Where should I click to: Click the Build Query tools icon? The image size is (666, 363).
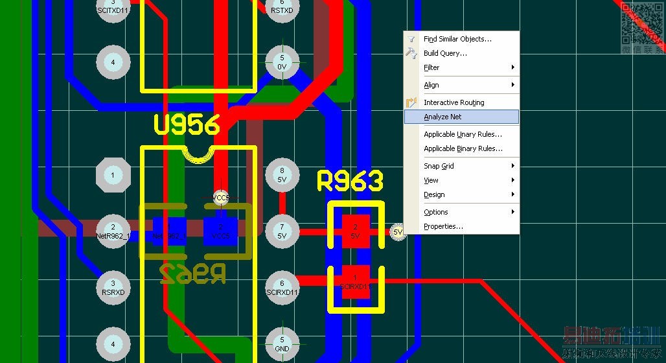411,53
